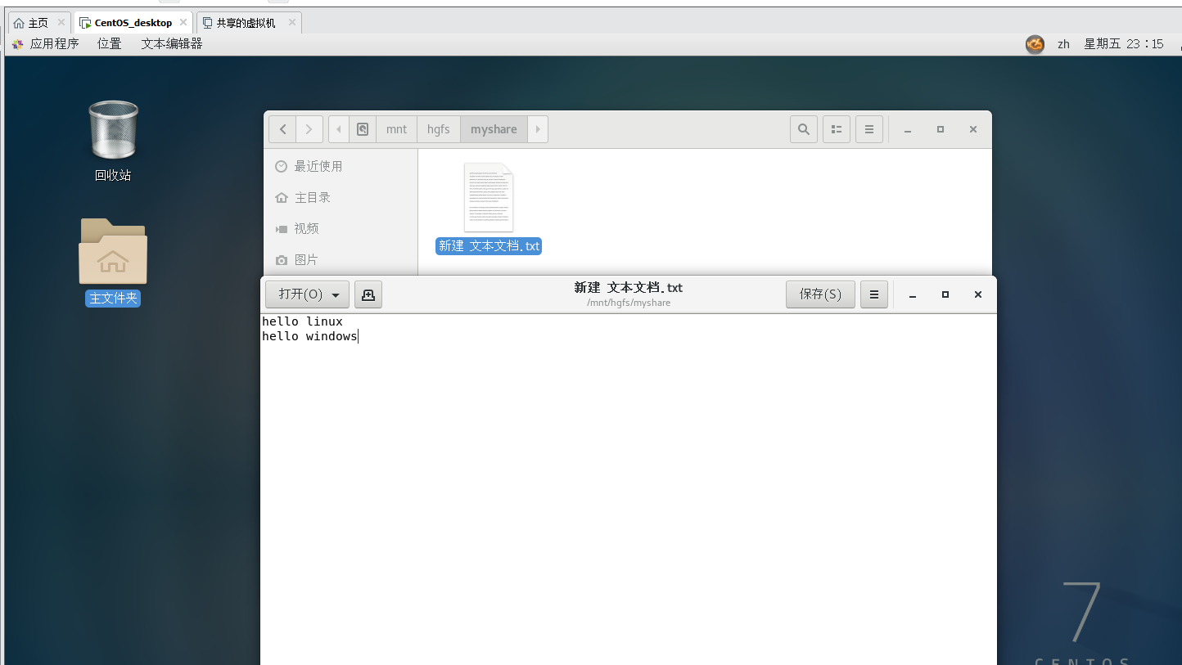Navigate to hgfs path segment
The height and width of the screenshot is (665, 1182).
pyautogui.click(x=439, y=129)
